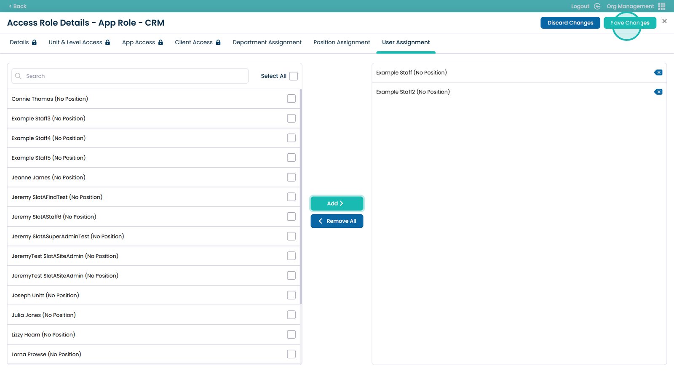Remove Example Staff2 using delete icon

coord(658,92)
